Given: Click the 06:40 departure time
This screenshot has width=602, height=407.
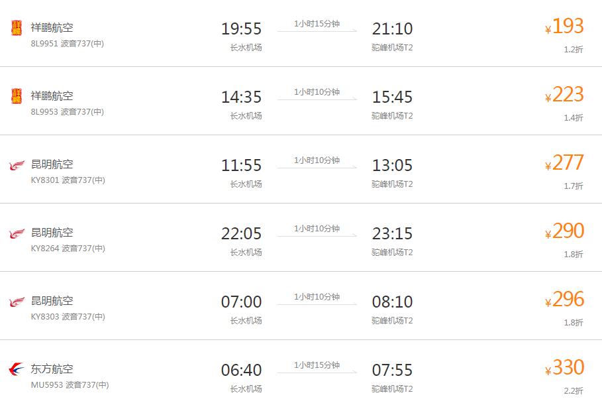Looking at the screenshot, I should (241, 371).
